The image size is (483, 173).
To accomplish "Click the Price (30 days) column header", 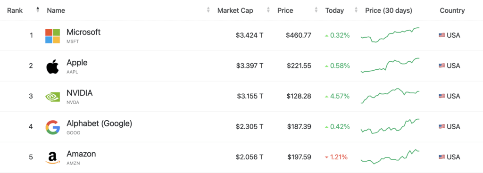I will point(389,10).
